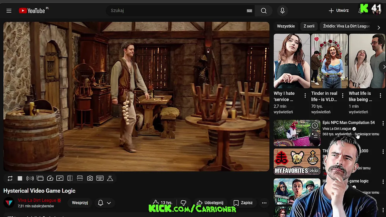The height and width of the screenshot is (217, 386).
Task: Click the video player frame
Action: 136,96
